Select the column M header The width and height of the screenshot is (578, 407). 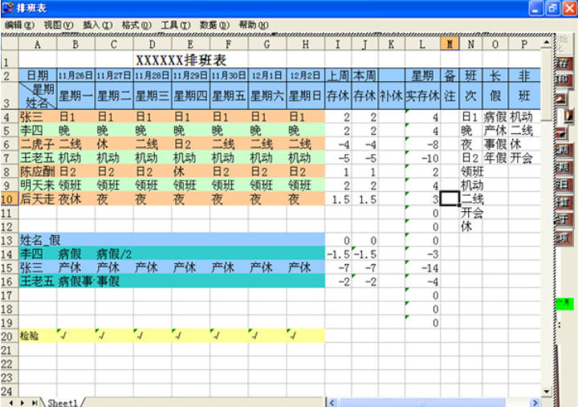coord(450,46)
